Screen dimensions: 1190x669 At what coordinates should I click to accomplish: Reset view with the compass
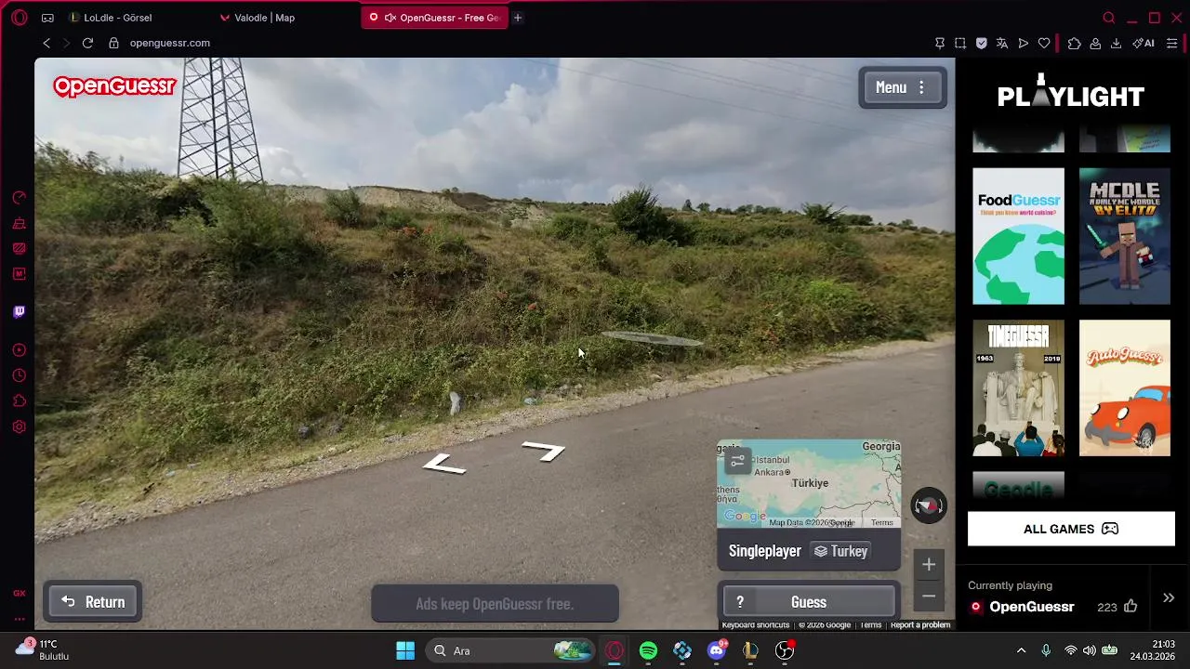928,505
